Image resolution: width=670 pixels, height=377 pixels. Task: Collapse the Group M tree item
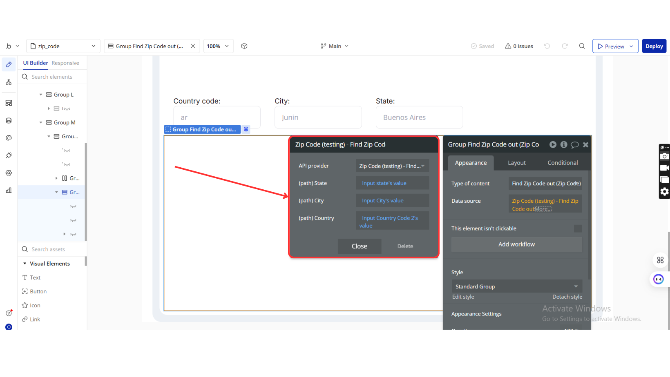pos(41,122)
